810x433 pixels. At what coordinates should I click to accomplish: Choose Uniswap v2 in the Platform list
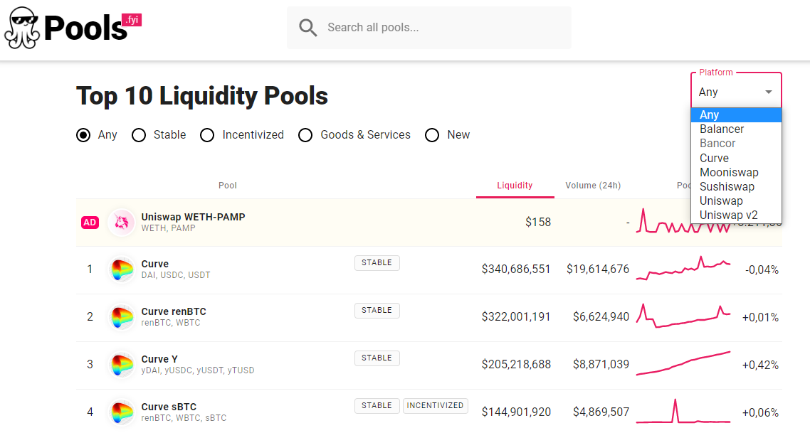(736, 215)
